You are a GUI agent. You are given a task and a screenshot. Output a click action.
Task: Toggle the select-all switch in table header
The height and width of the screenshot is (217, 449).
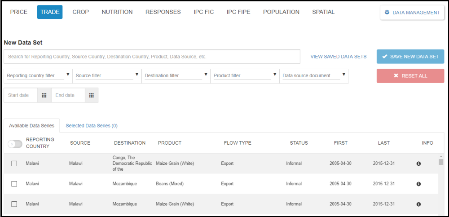(15, 144)
